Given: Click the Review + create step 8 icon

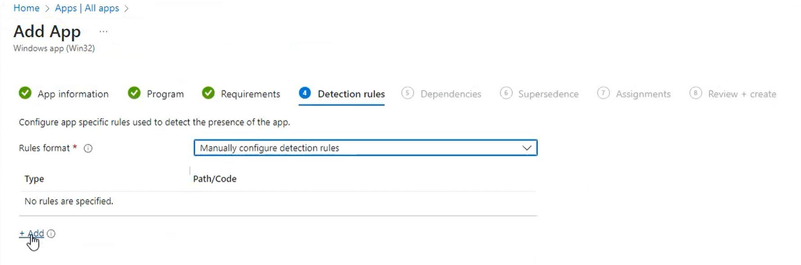Looking at the screenshot, I should [695, 93].
